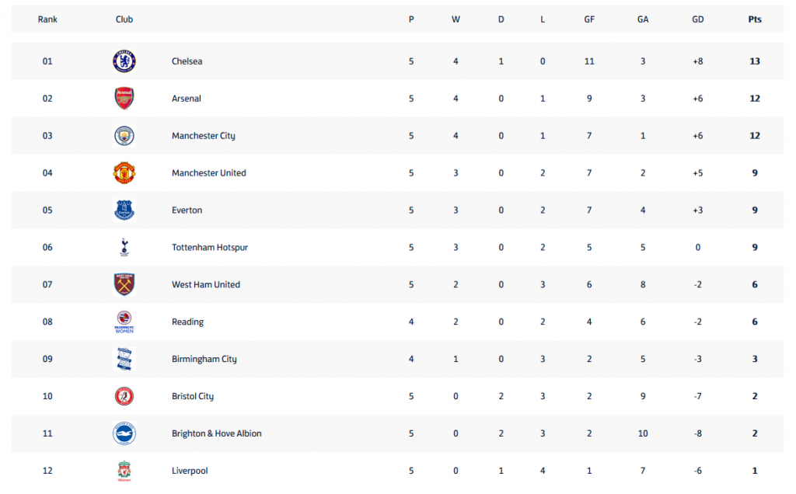Click the GF column header
Image resolution: width=796 pixels, height=494 pixels.
(589, 19)
